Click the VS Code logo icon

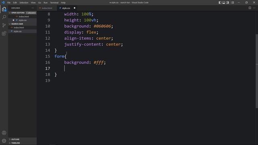pos(3,2)
